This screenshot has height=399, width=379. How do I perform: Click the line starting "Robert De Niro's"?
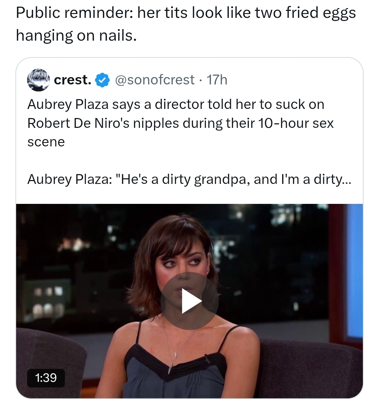tap(180, 123)
